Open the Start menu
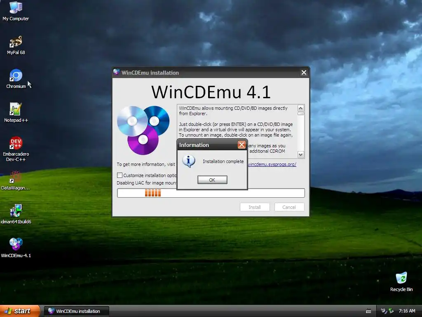 pos(19,311)
